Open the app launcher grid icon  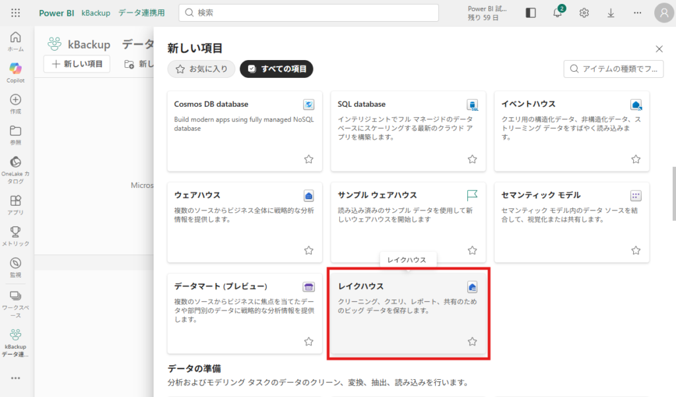[x=15, y=13]
